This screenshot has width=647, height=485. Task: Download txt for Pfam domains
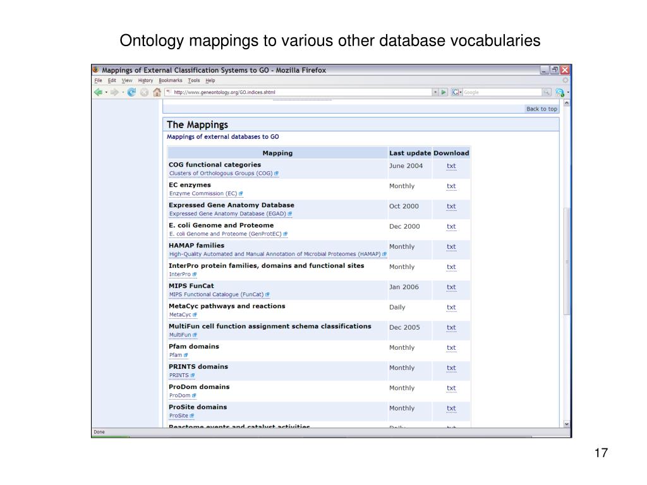pyautogui.click(x=451, y=348)
